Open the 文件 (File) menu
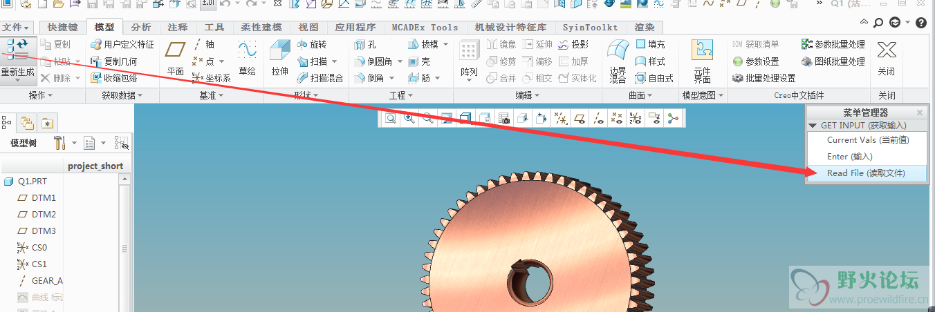Viewport: 935px width, 312px height. 17,28
